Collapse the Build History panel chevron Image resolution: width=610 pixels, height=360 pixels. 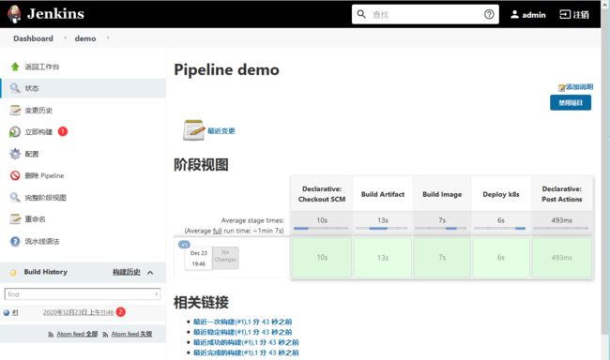(x=150, y=273)
